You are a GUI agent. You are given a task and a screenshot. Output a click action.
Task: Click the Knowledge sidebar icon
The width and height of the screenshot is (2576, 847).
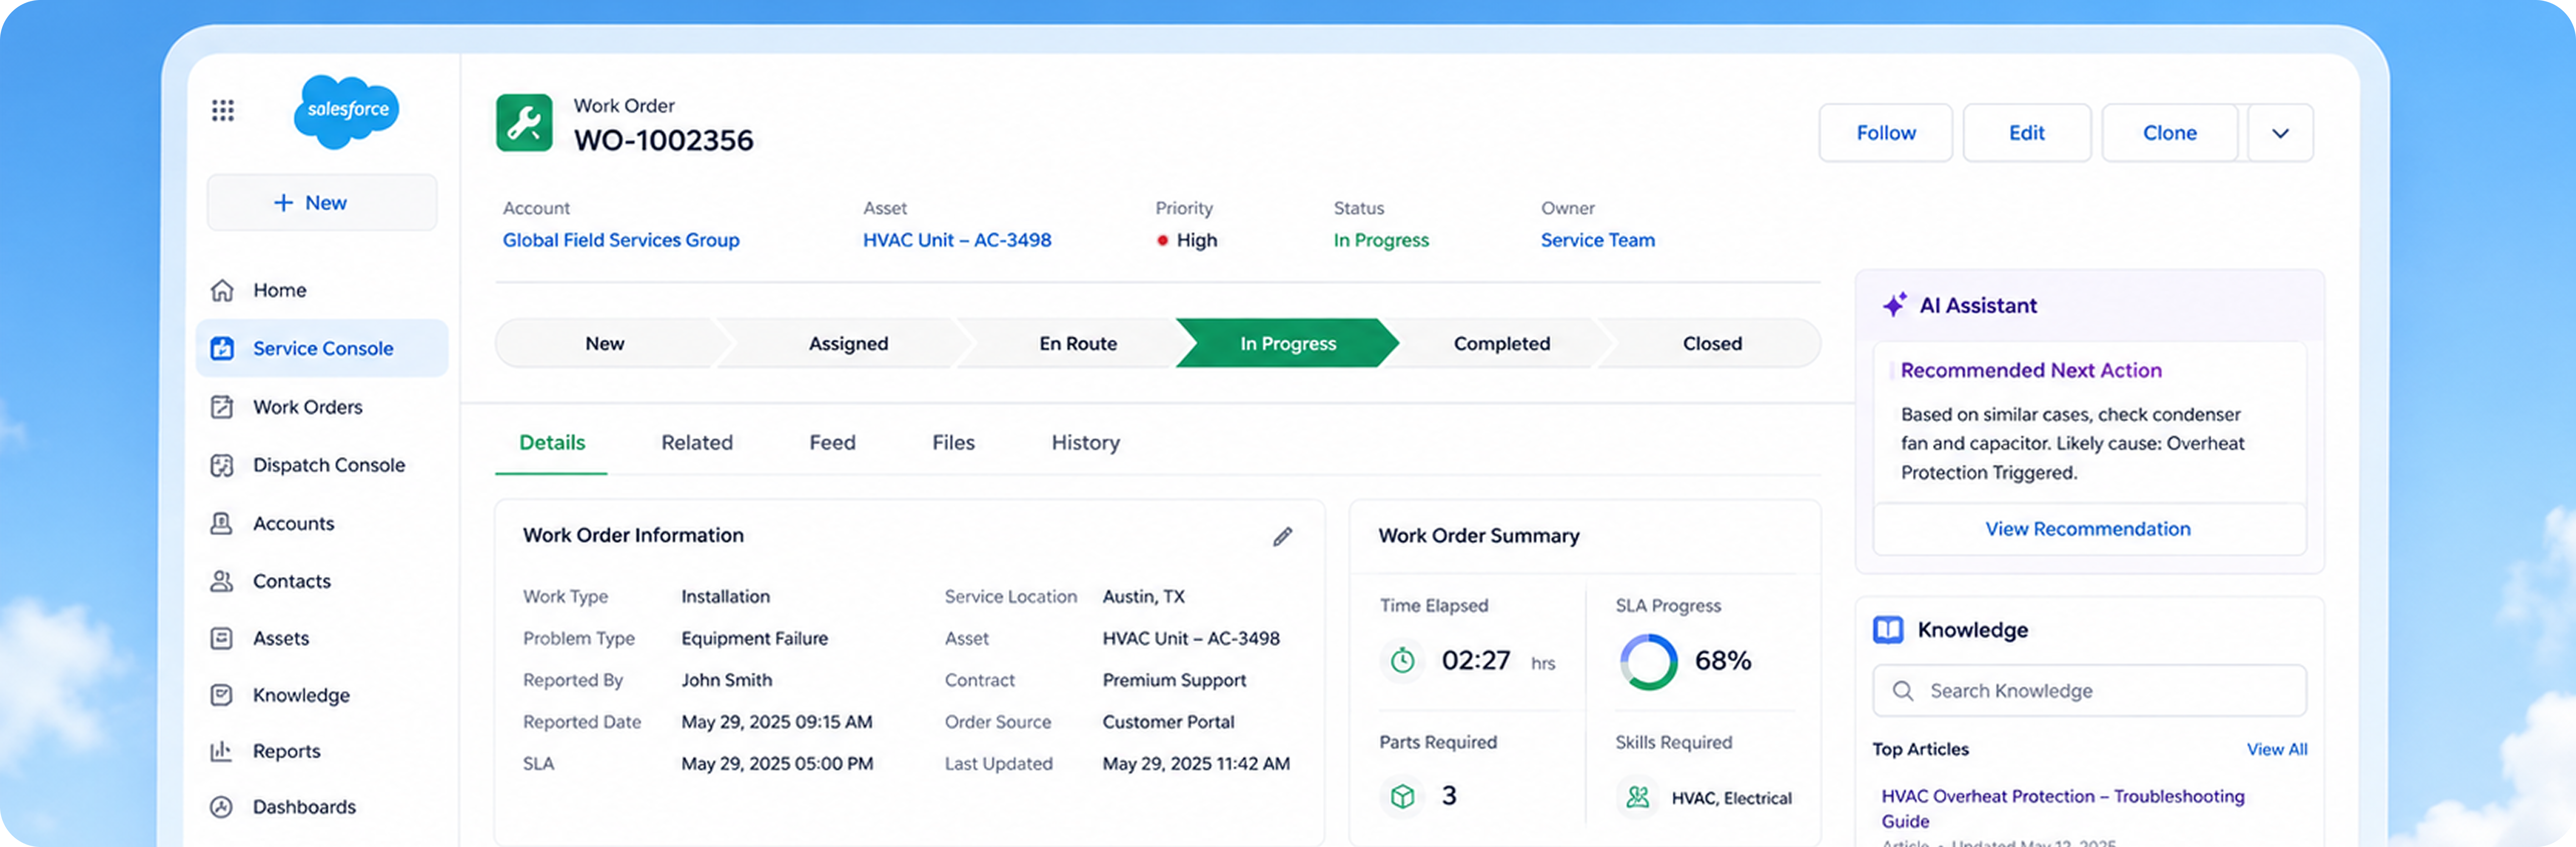(222, 695)
